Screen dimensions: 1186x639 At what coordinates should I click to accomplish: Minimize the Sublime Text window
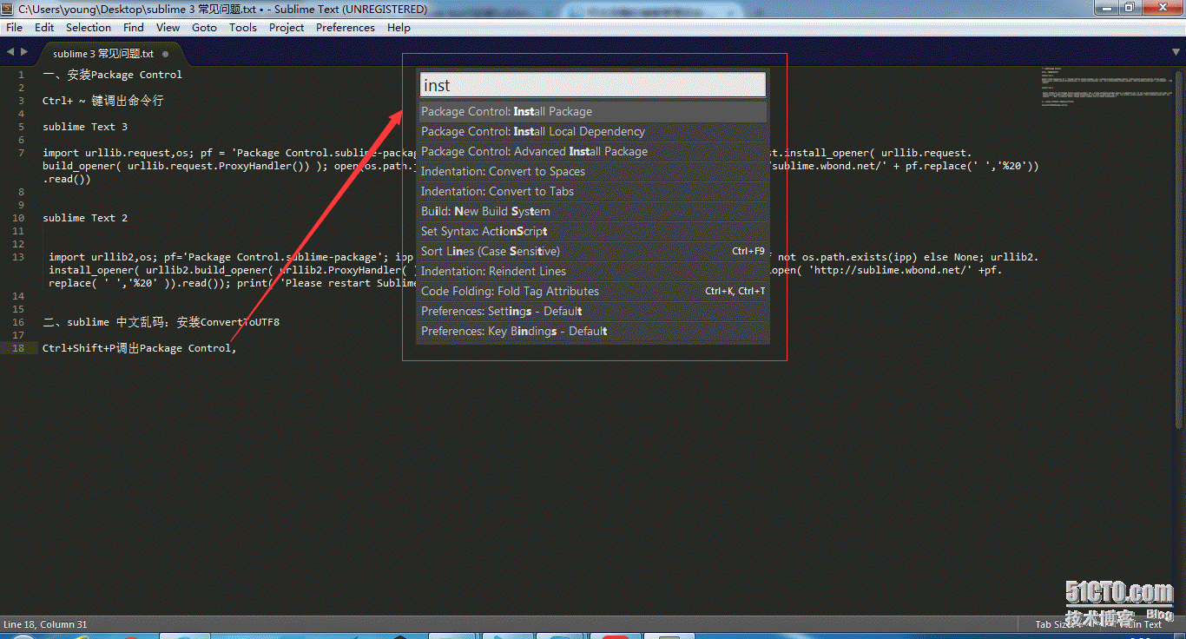click(1107, 8)
